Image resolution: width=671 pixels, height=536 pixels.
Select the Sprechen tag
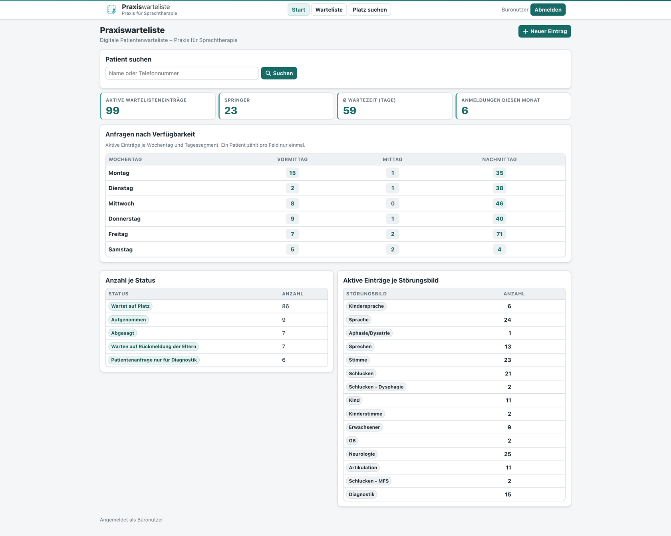tap(360, 347)
